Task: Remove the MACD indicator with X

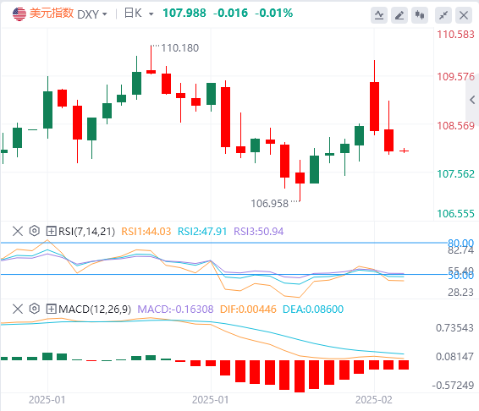Action: coord(18,309)
